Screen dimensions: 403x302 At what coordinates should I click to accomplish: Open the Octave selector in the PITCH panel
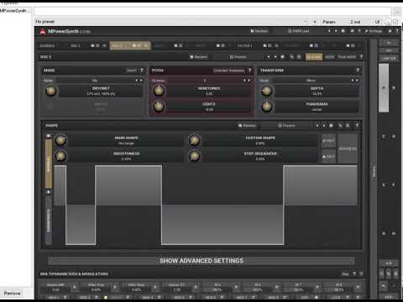point(206,81)
